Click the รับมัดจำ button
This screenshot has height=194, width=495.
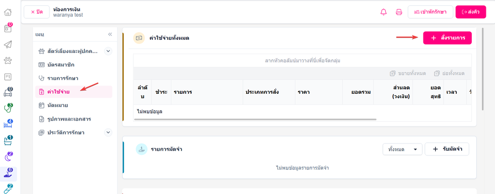pos(447,150)
